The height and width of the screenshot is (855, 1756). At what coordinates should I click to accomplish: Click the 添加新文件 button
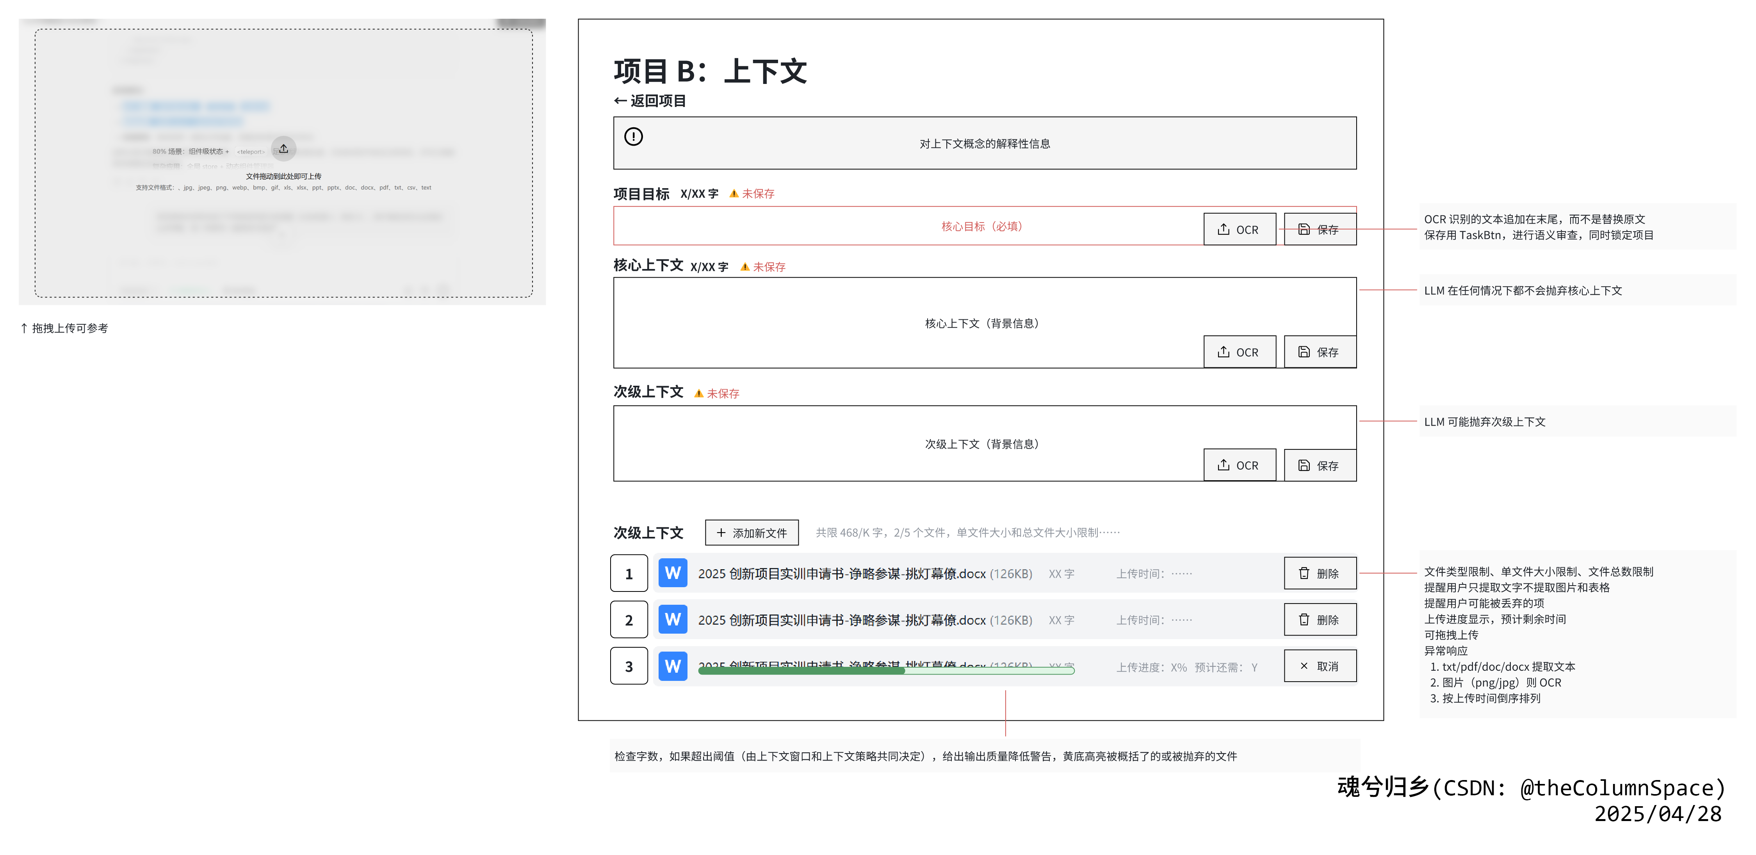tap(751, 533)
